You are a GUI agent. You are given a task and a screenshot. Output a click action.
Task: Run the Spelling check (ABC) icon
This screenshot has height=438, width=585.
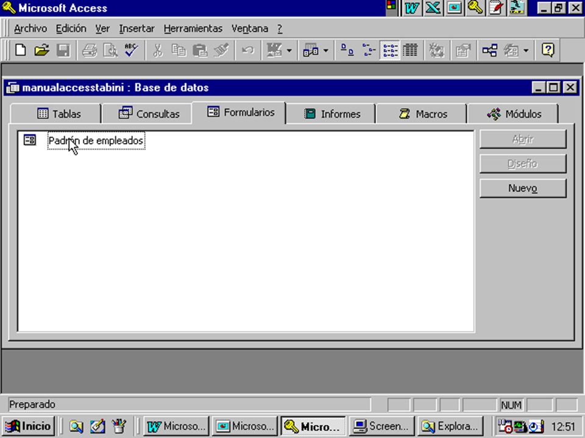click(x=132, y=50)
